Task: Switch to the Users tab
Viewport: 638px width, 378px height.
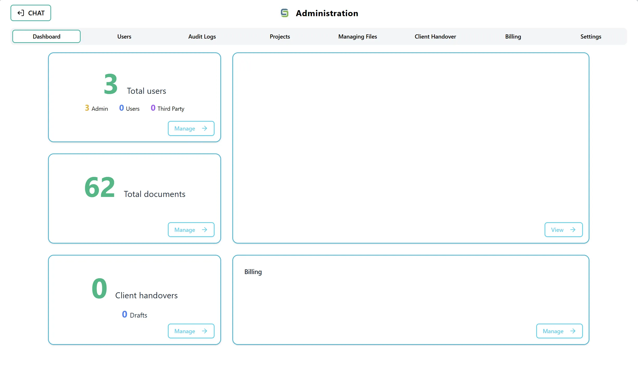Action: [124, 36]
